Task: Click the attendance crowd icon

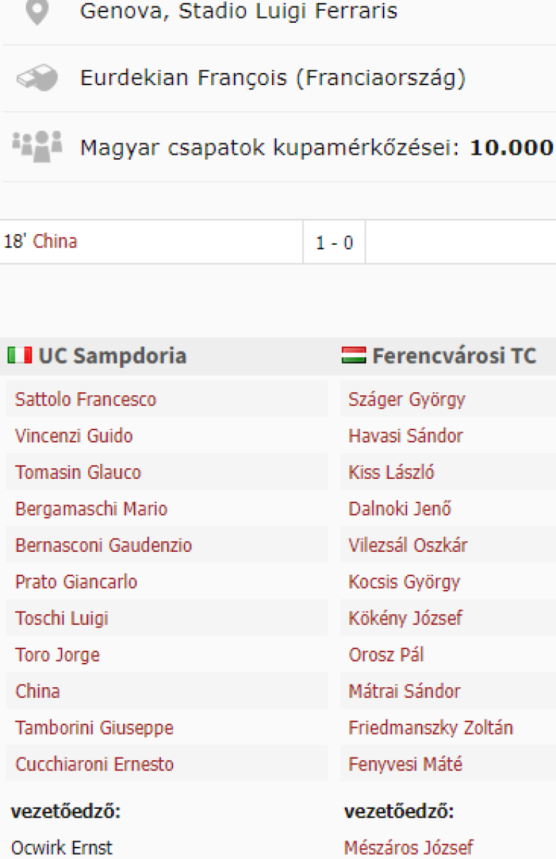Action: 37,145
